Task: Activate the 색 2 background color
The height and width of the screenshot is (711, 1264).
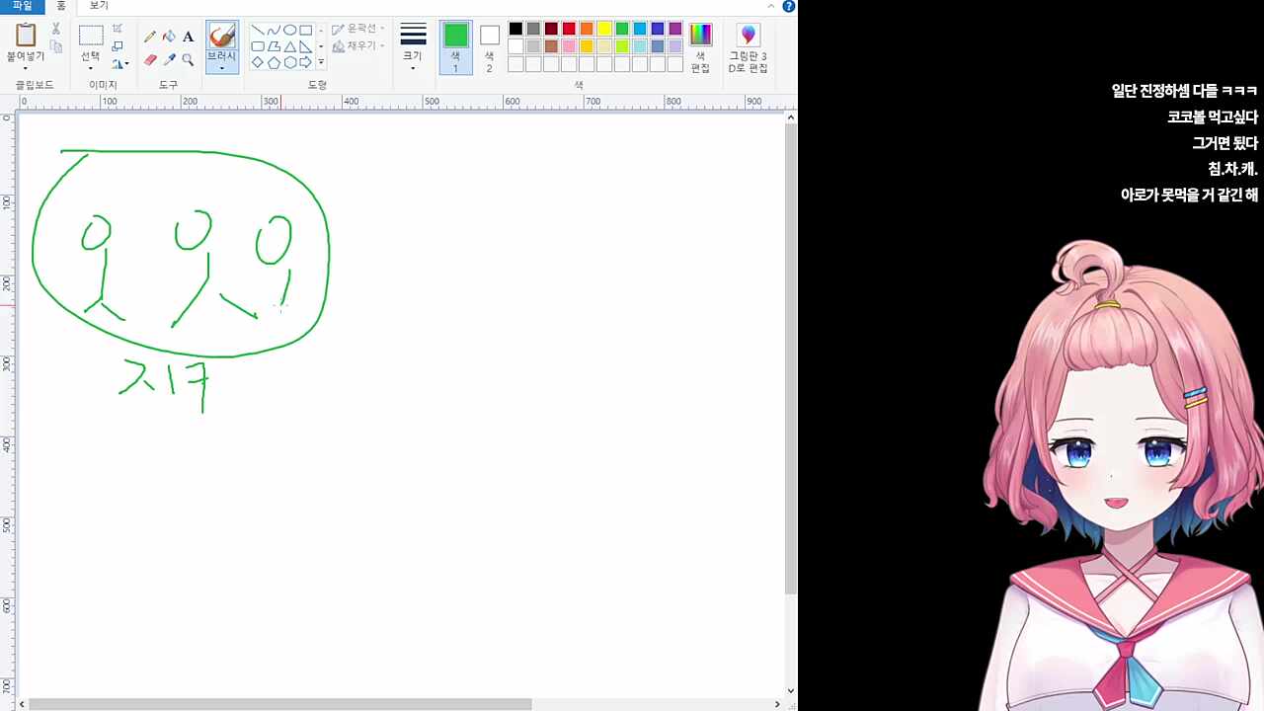Action: [489, 46]
